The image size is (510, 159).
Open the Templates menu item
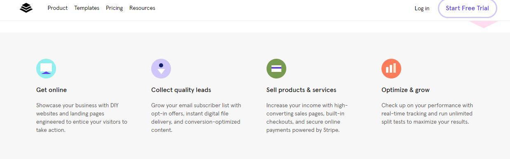click(x=87, y=8)
